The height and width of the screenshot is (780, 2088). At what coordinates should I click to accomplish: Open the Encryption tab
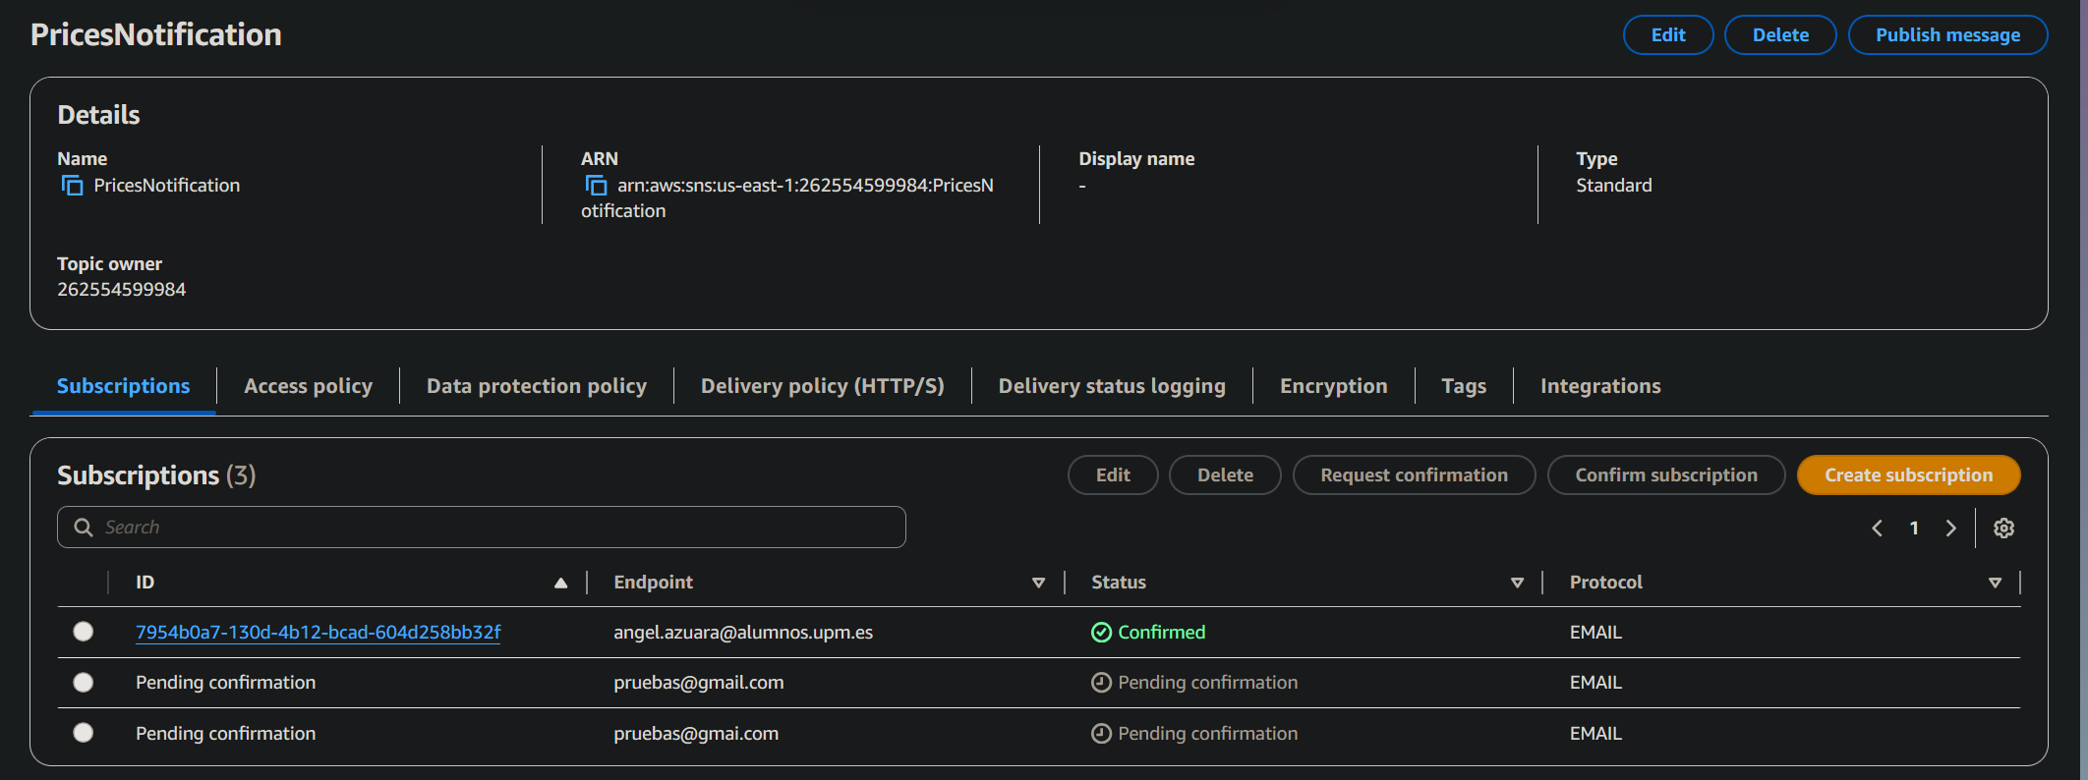pyautogui.click(x=1333, y=386)
